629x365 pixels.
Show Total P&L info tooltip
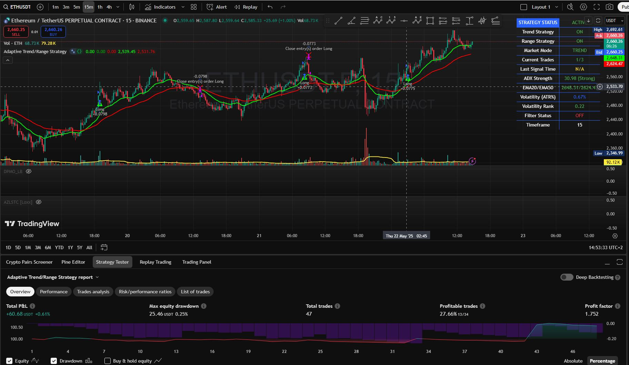[32, 306]
